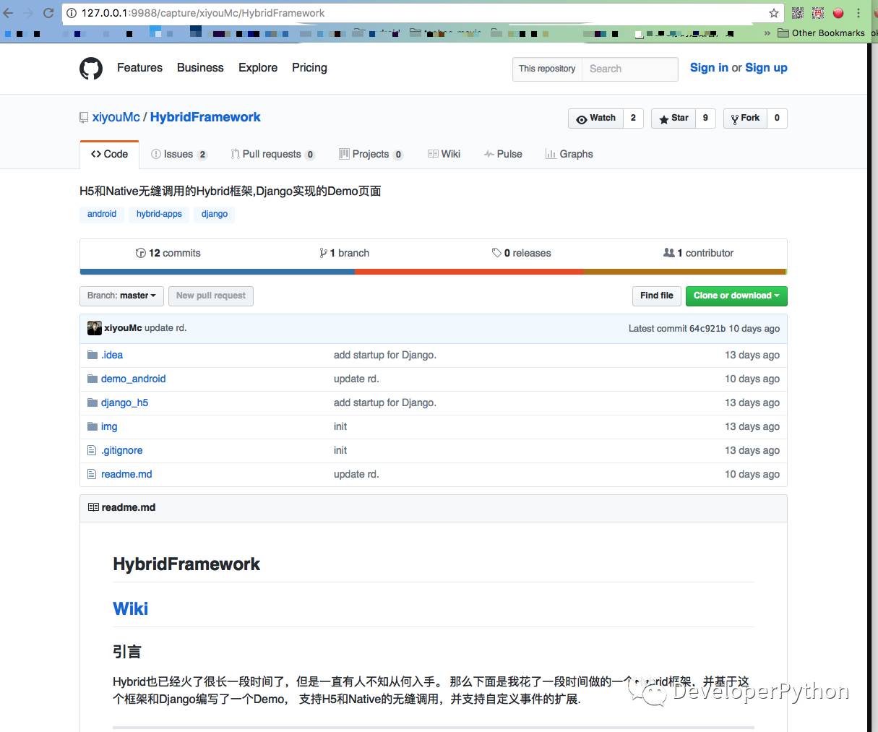Click the img folder icon

pos(92,426)
